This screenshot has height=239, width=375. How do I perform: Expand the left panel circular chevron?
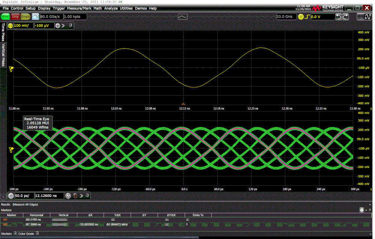[3, 196]
